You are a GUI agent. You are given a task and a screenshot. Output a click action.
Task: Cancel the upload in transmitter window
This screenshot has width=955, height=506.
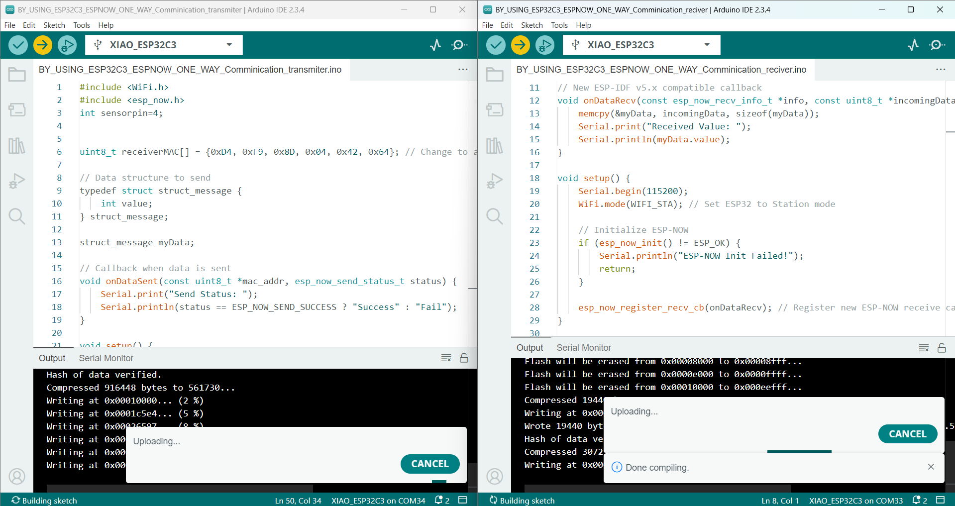(430, 464)
